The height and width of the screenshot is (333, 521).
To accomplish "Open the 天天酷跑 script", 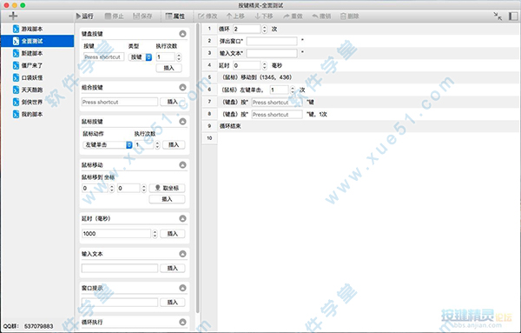I will [x=37, y=90].
